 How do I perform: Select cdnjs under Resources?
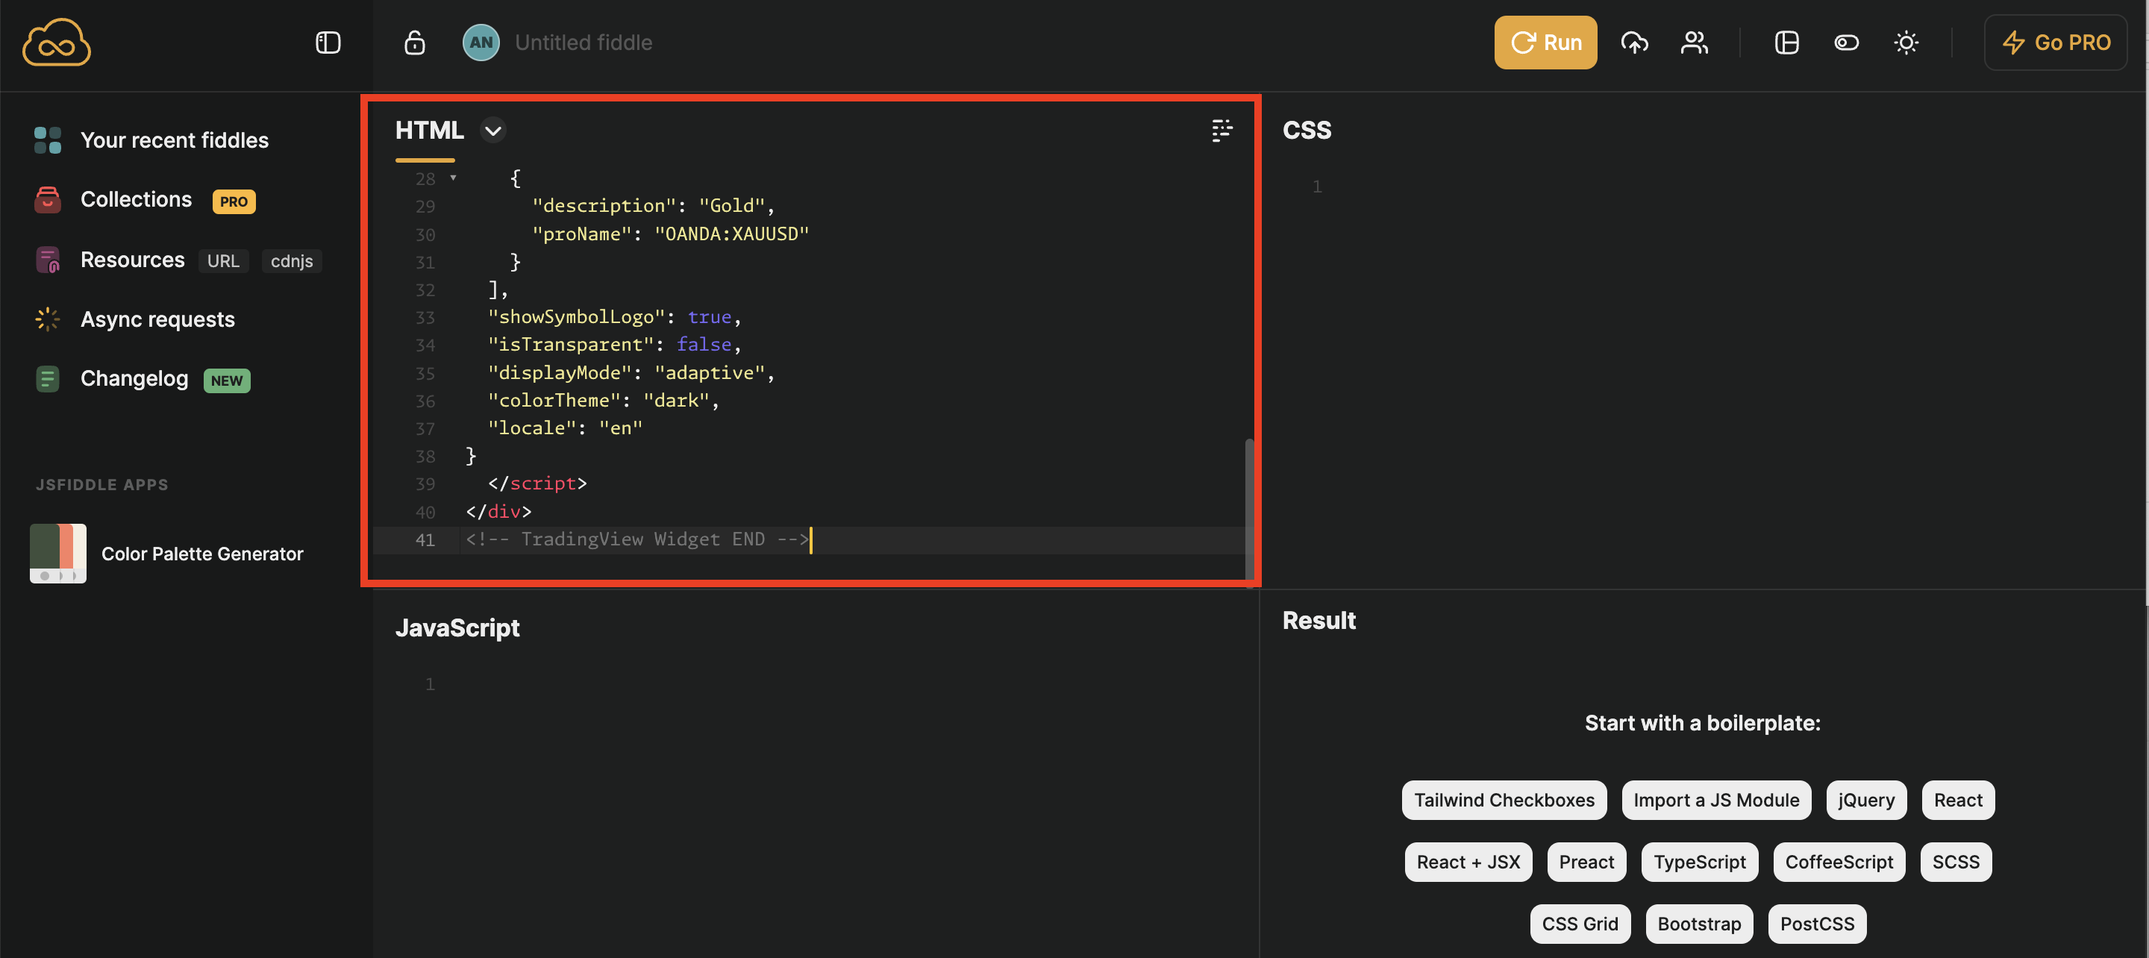click(x=291, y=261)
